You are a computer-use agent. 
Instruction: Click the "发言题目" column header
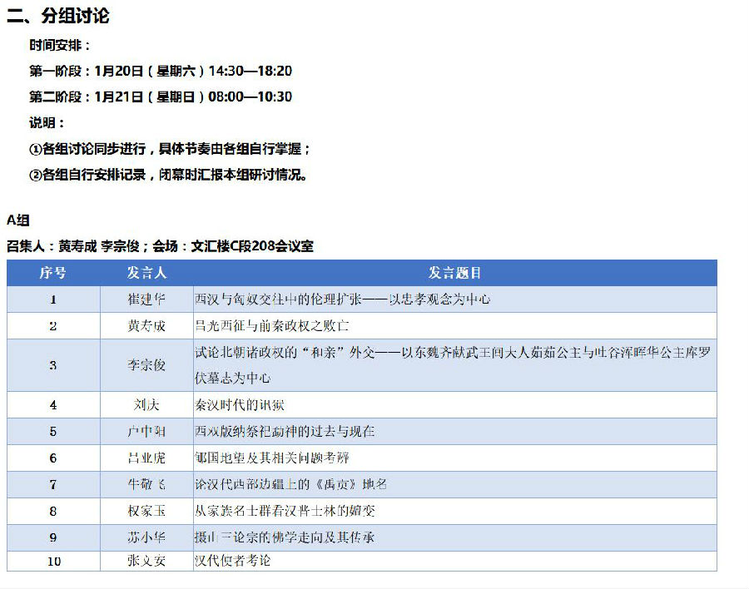tap(454, 273)
